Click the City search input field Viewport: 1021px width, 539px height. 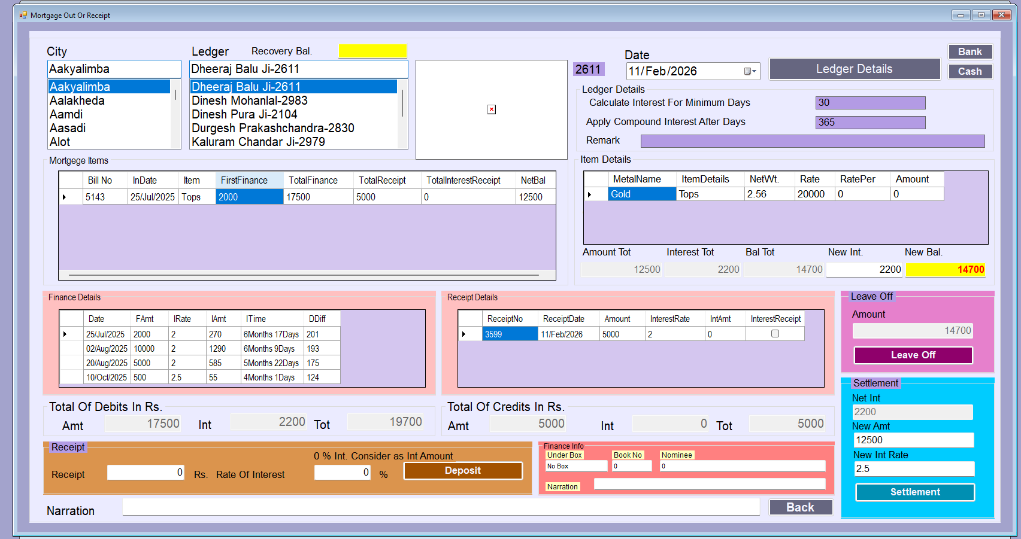pyautogui.click(x=114, y=69)
